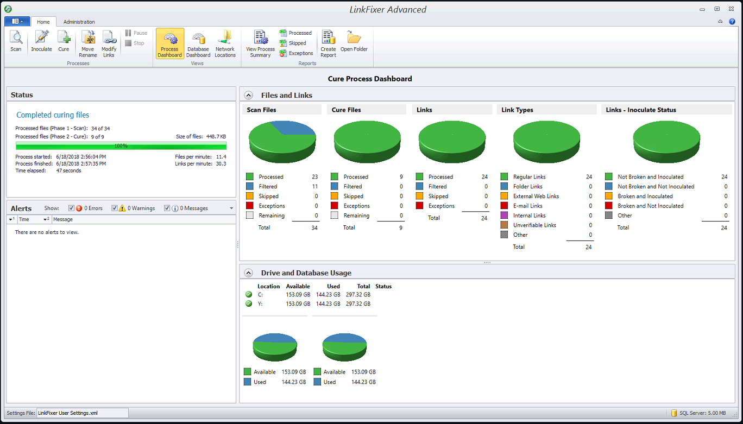
Task: Select the Home ribbon tab
Action: click(43, 22)
